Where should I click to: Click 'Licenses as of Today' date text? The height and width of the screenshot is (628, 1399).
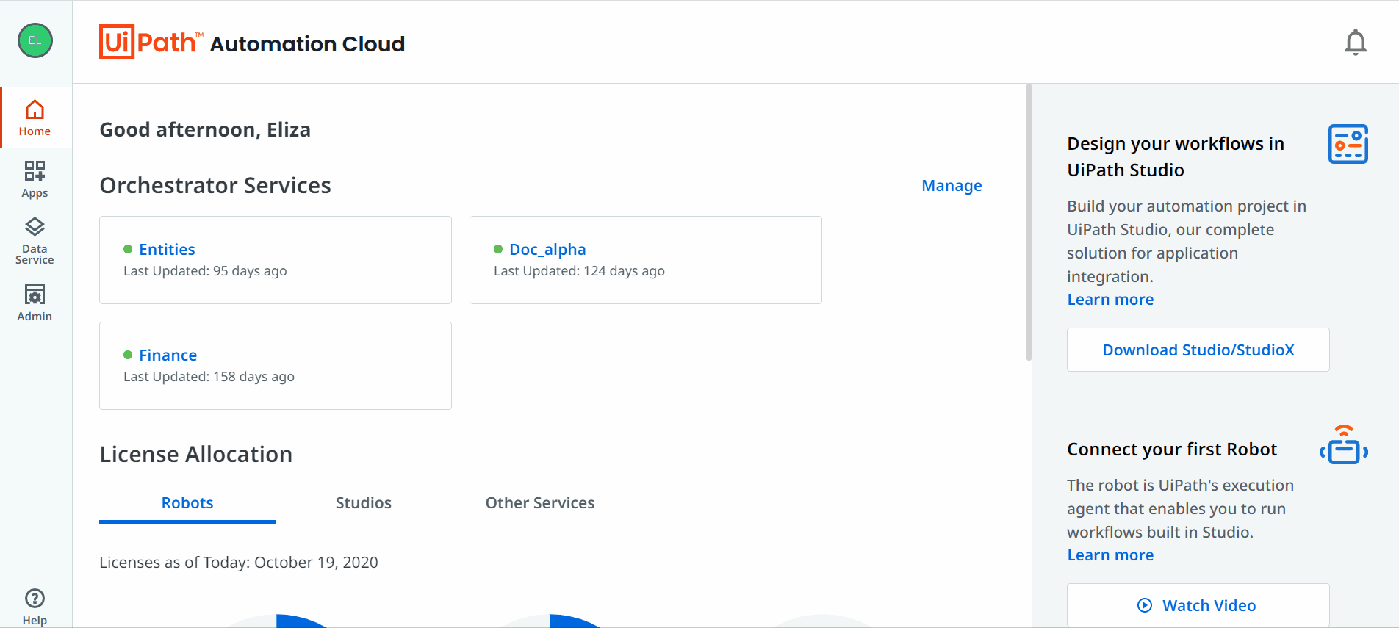(x=239, y=563)
